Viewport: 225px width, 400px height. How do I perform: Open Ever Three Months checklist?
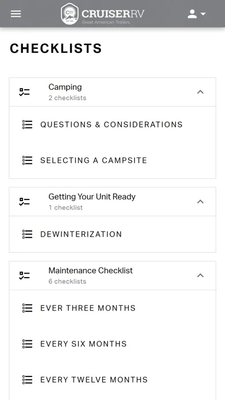tap(113, 308)
